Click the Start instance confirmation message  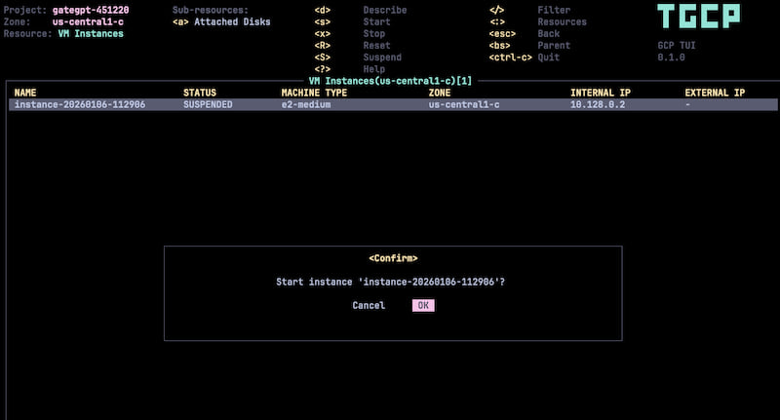pos(391,282)
